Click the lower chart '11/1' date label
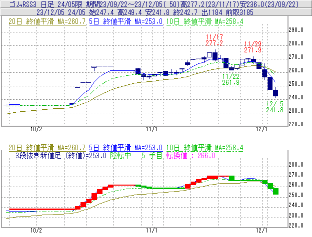 coord(151,230)
